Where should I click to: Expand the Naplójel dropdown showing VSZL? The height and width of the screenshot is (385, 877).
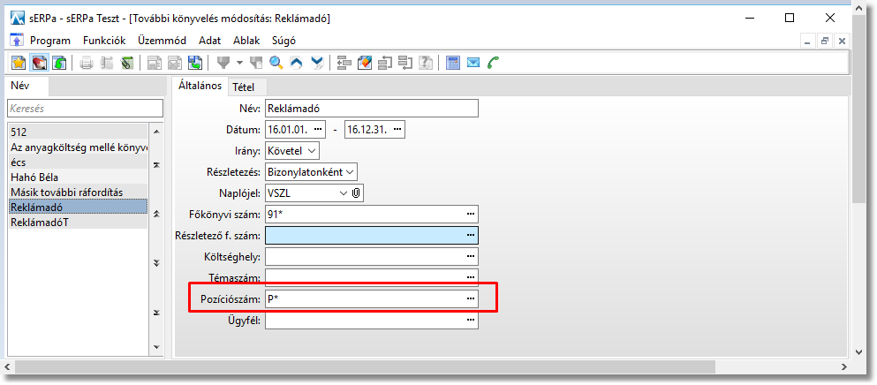pos(344,193)
